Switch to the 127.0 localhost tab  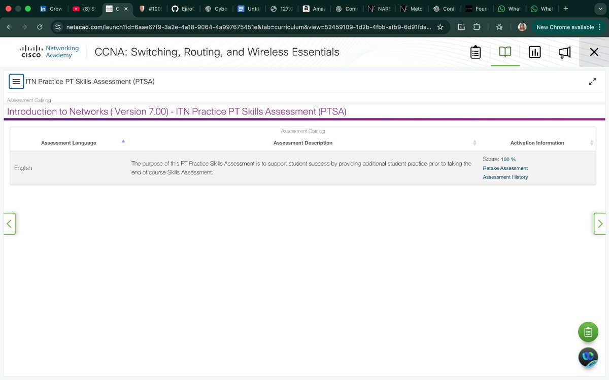[x=281, y=9]
